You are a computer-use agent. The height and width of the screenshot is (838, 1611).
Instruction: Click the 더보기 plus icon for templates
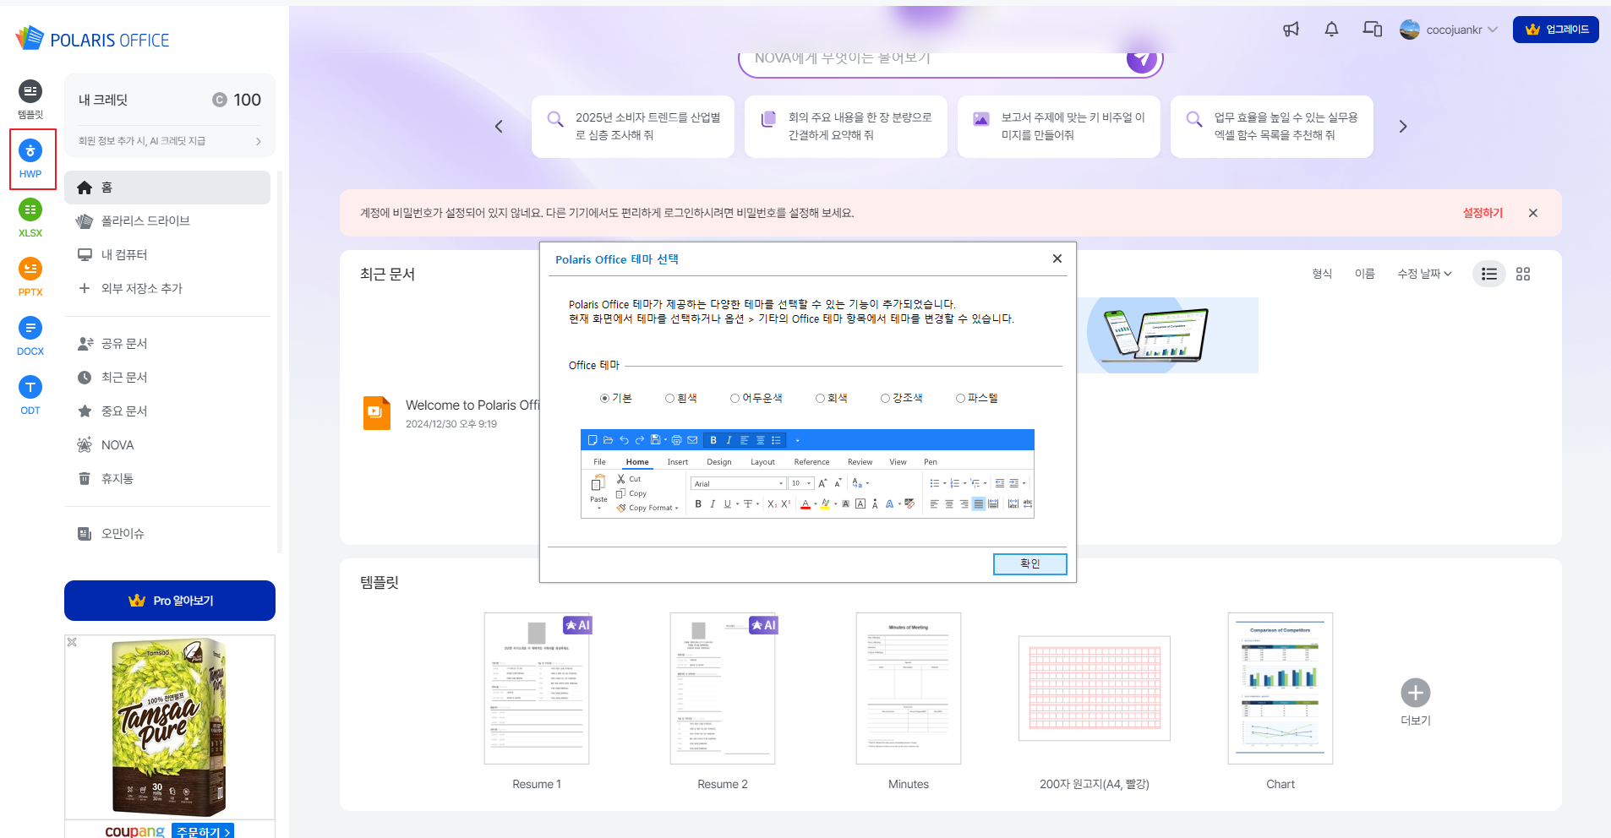tap(1416, 693)
